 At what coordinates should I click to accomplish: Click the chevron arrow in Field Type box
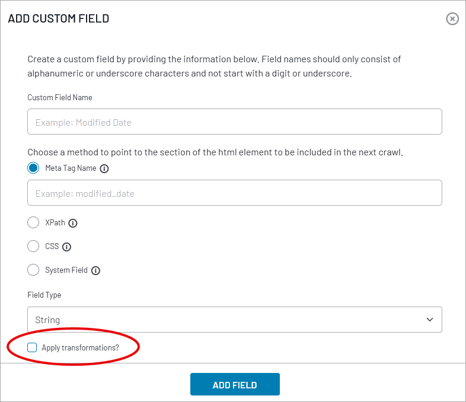click(430, 320)
